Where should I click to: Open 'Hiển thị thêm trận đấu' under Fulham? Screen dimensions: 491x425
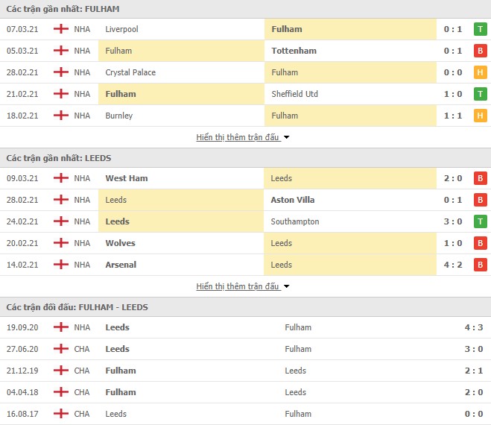[238, 137]
